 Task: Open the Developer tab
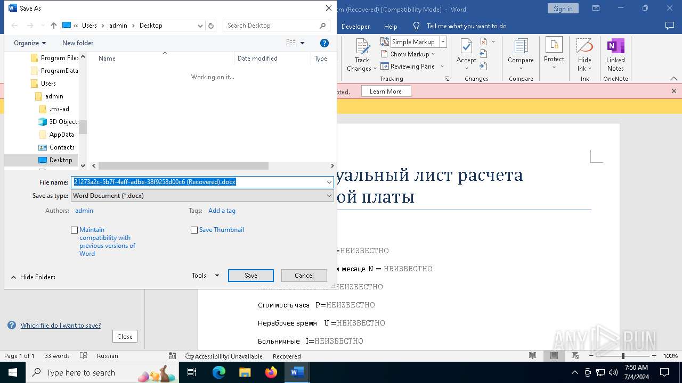[x=355, y=26]
